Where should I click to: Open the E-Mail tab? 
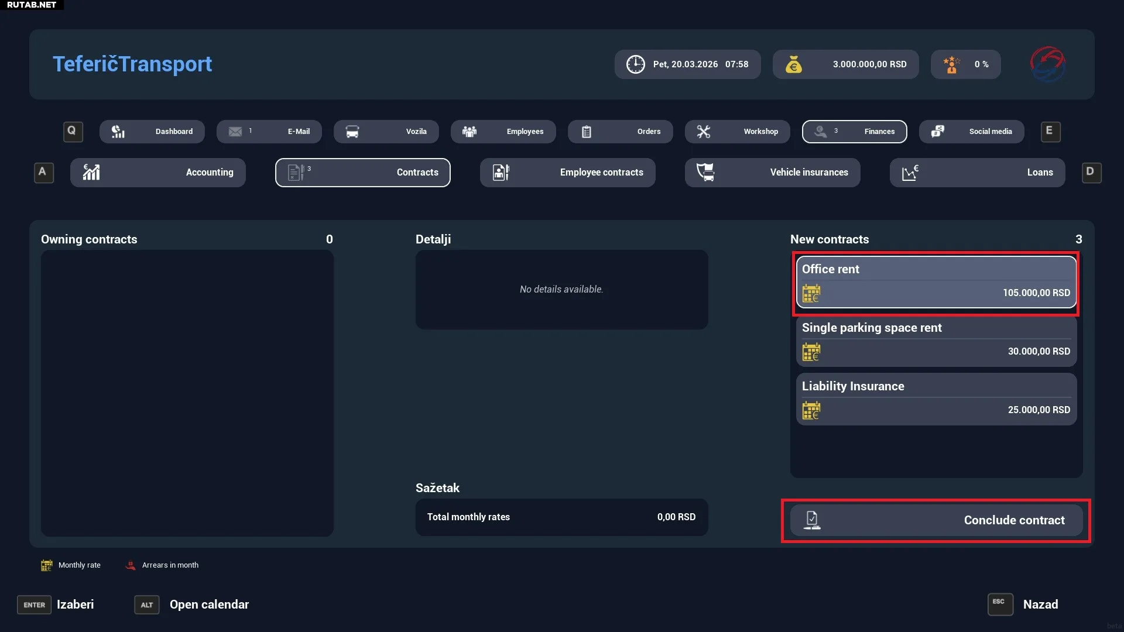click(269, 132)
